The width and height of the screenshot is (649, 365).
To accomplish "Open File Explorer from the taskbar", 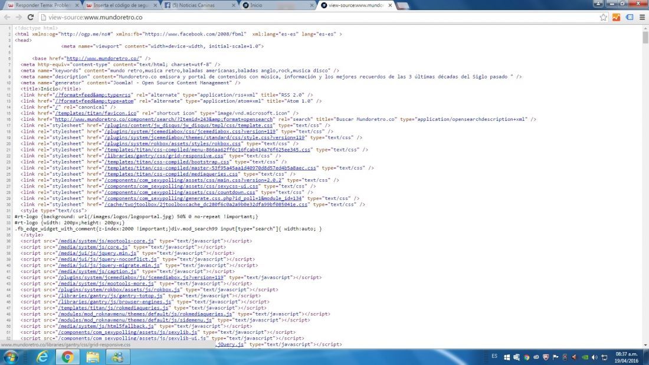I will pos(93,357).
